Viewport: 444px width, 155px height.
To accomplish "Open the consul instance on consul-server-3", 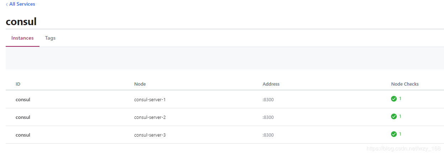I will [x=23, y=135].
